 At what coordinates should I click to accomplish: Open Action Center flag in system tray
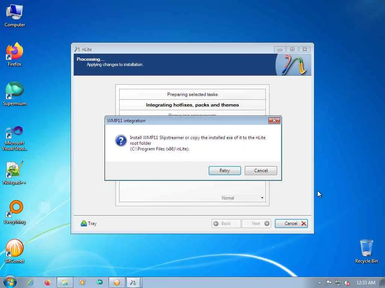329,283
